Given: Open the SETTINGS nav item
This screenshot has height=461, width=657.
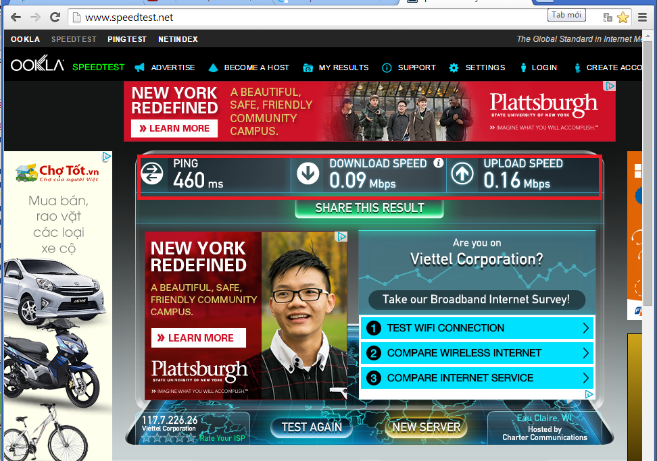Looking at the screenshot, I should [x=485, y=67].
